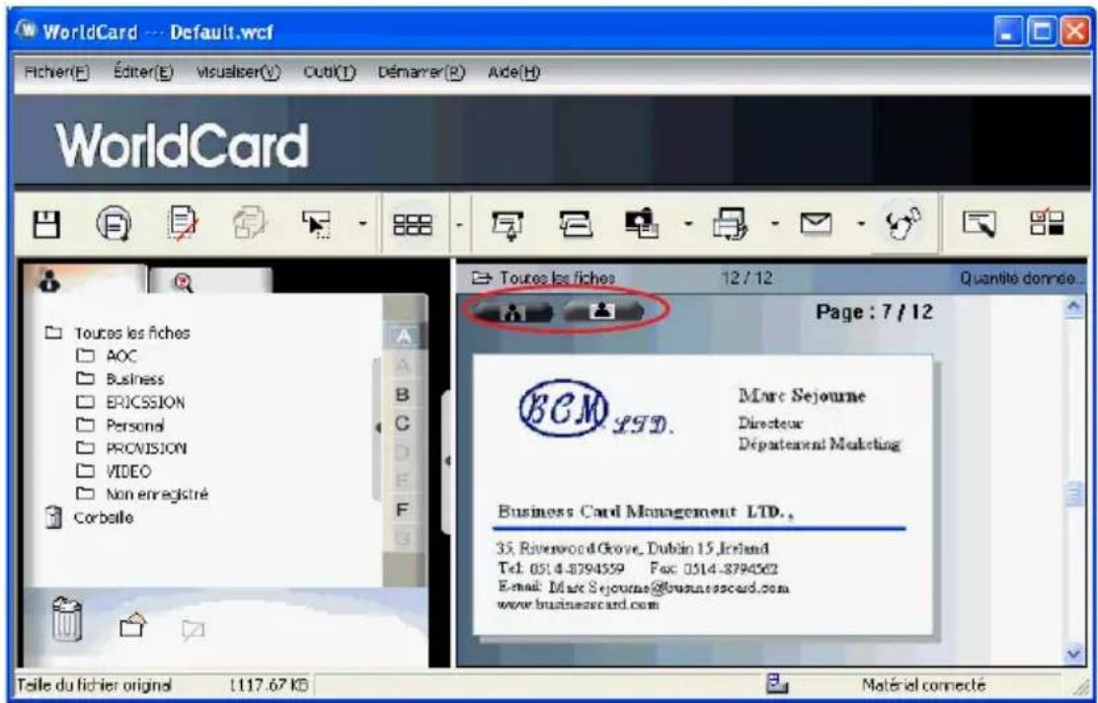This screenshot has width=1098, height=703.
Task: Open the Outil menu
Action: [x=329, y=72]
